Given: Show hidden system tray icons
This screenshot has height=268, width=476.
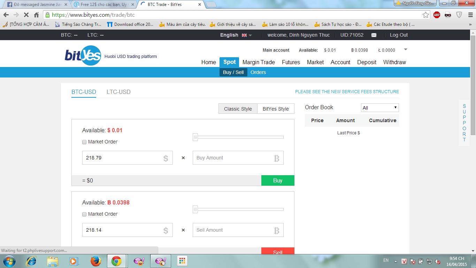Looking at the screenshot, I should pos(396,261).
